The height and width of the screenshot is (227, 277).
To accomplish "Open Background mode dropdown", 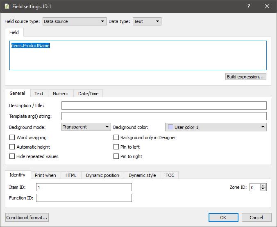I will point(86,127).
